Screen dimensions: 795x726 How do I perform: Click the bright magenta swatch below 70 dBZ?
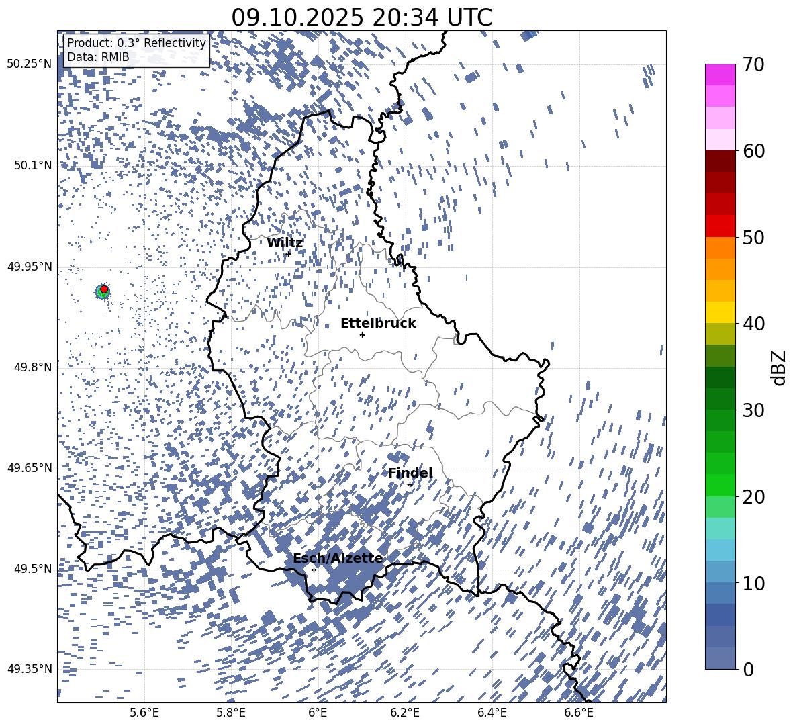720,75
